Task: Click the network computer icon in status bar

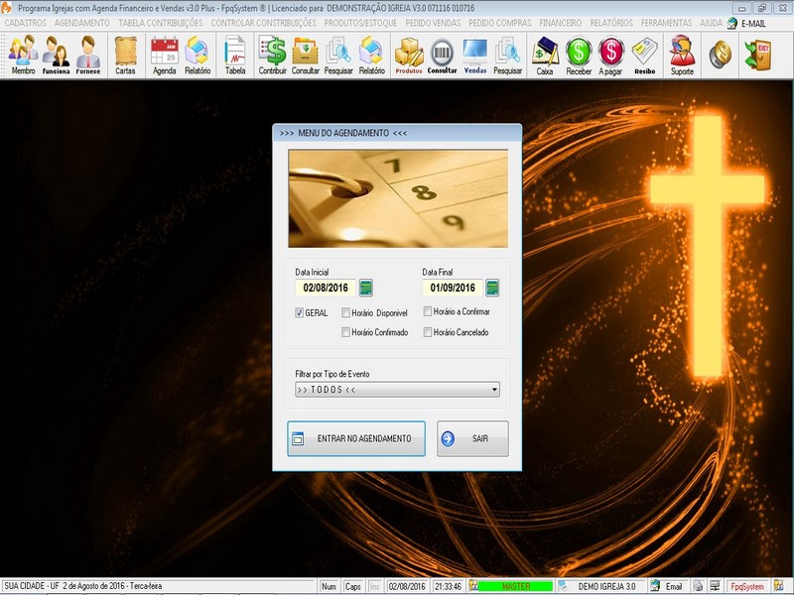Action: coord(715,586)
